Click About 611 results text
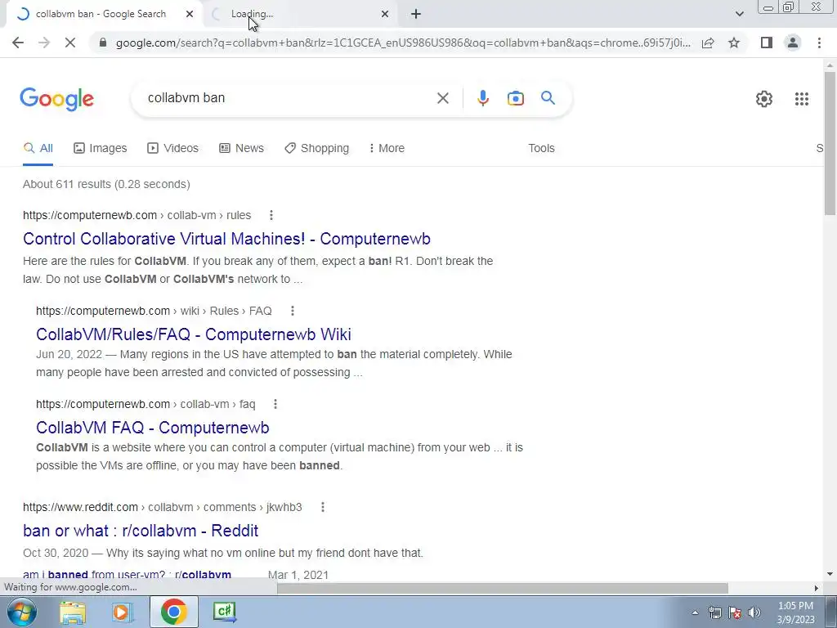Viewport: 837px width, 628px height. [x=106, y=184]
